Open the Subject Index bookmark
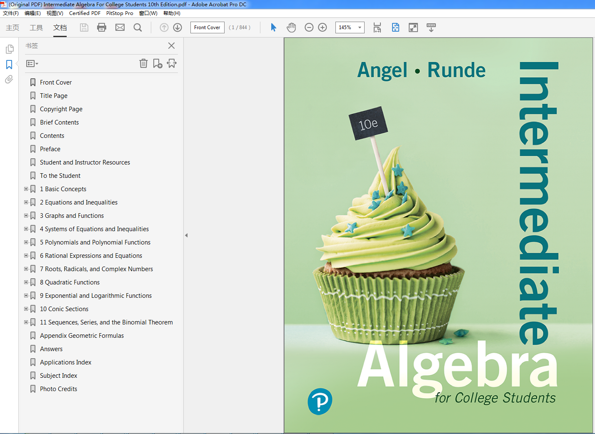 [58, 376]
